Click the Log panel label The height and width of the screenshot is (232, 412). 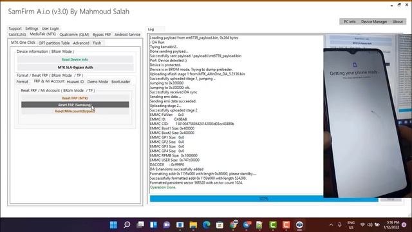point(151,29)
